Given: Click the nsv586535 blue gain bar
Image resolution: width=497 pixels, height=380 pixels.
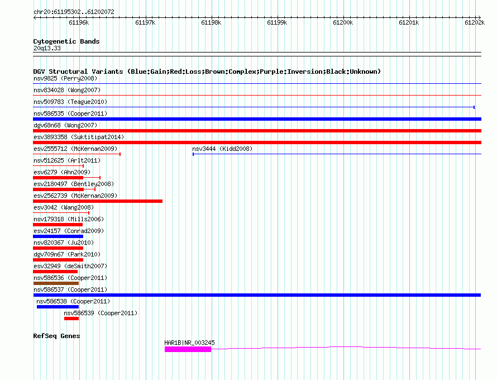Looking at the screenshot, I should click(x=257, y=119).
